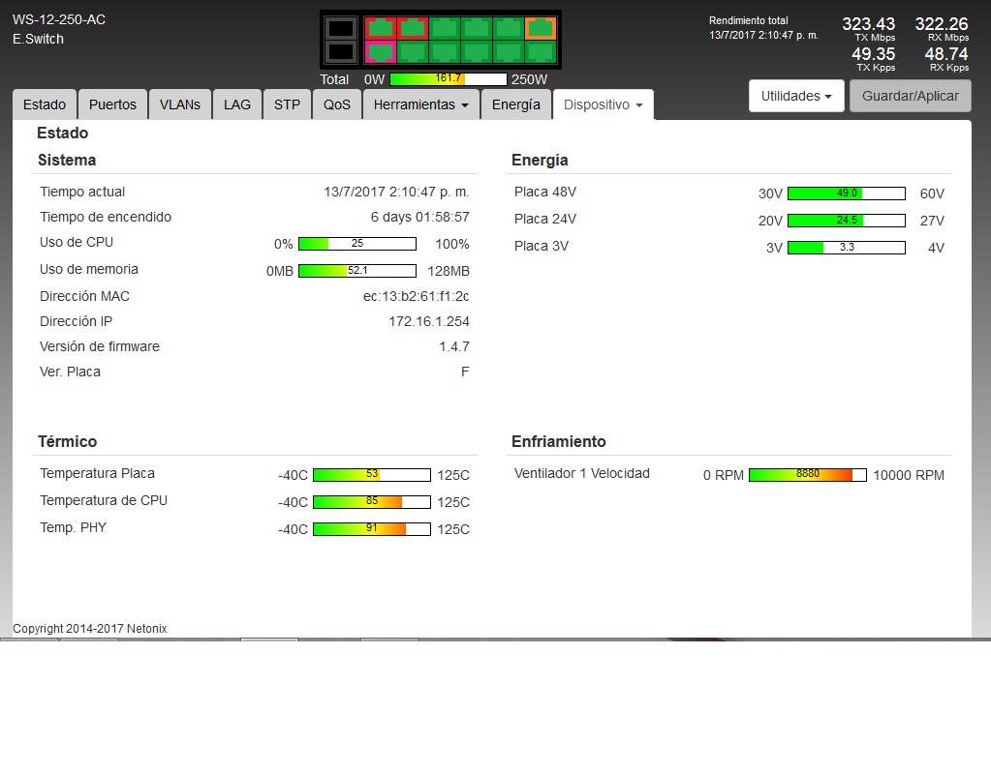This screenshot has height=774, width=991.
Task: Select the QoS tab
Action: (336, 104)
